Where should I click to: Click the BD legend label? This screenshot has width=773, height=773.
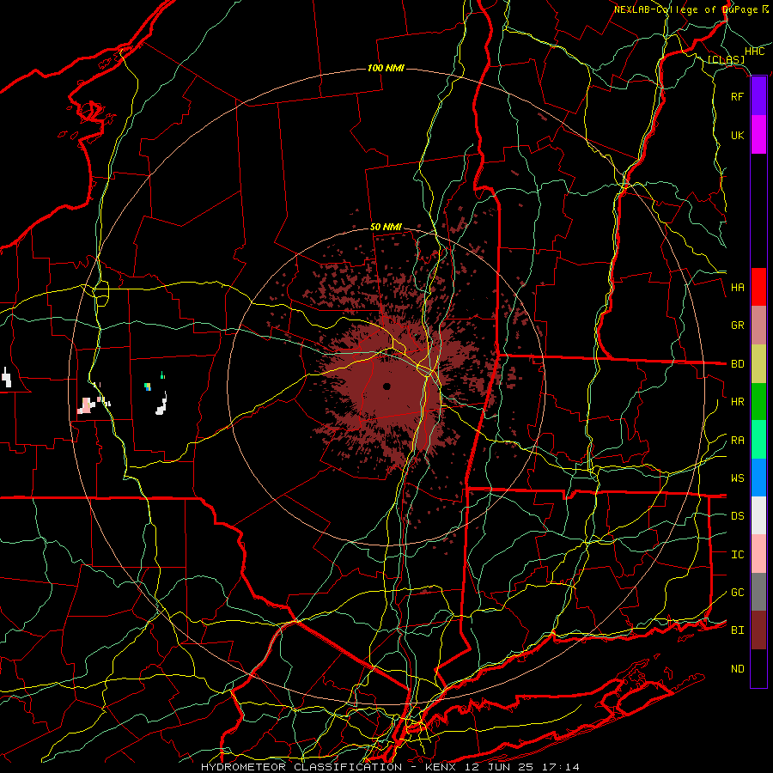click(737, 364)
